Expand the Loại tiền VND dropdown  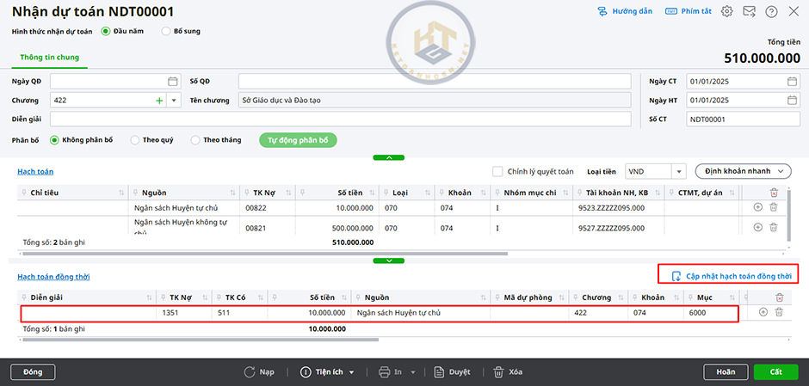tap(678, 171)
